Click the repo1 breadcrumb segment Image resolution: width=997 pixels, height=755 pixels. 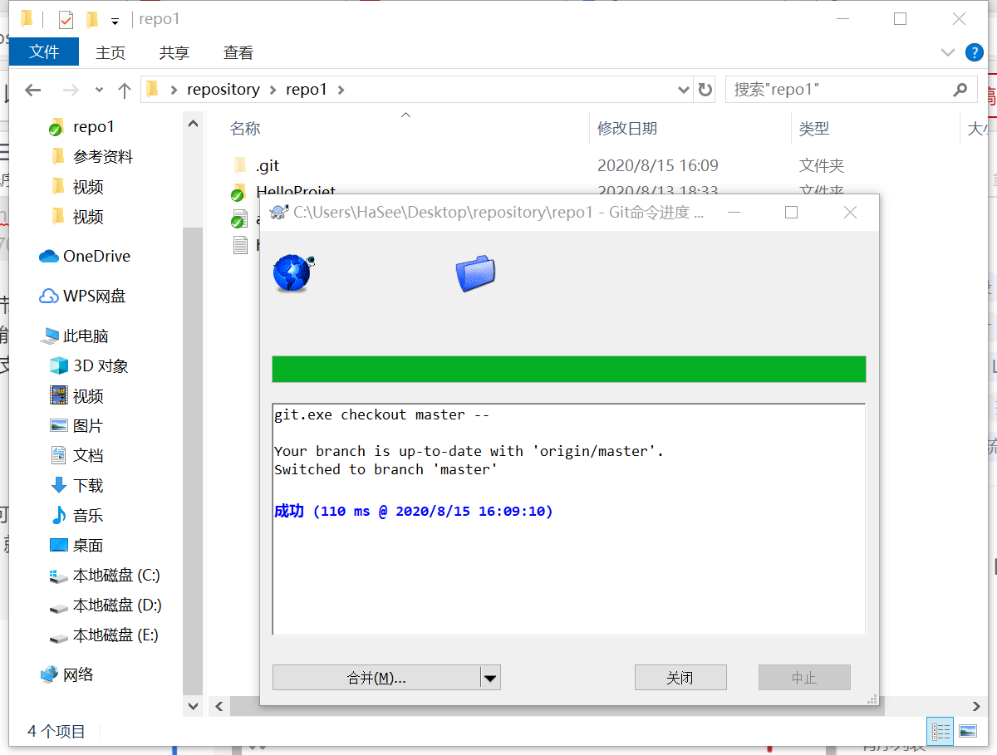point(307,89)
